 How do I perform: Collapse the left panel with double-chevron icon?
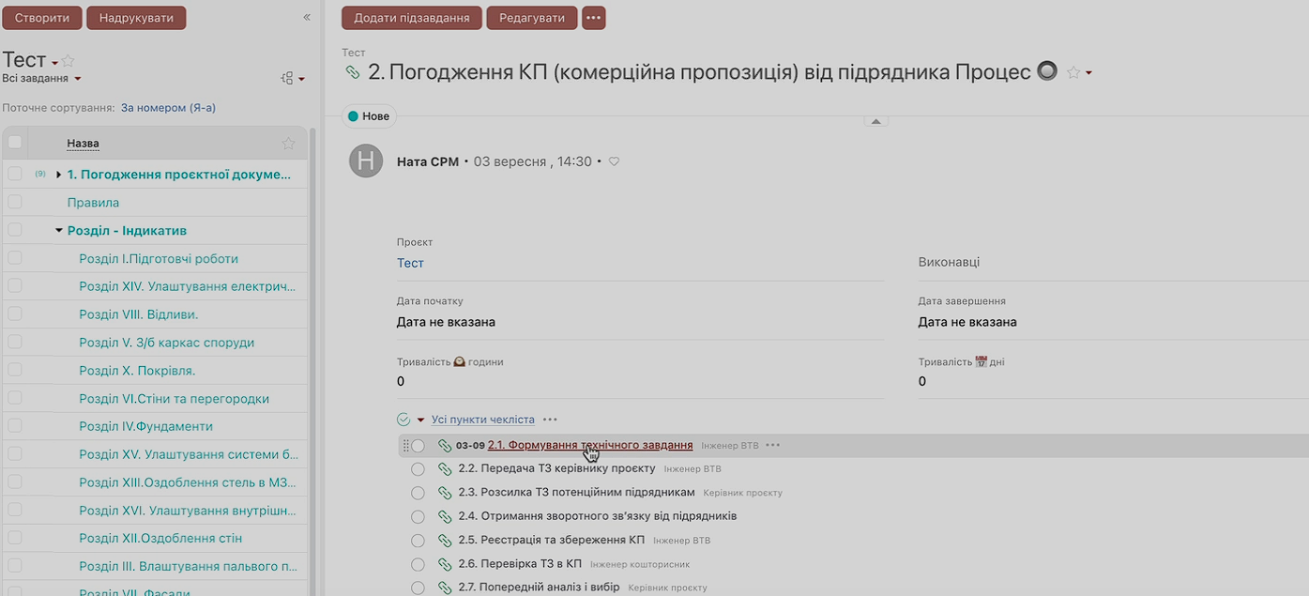pos(307,18)
